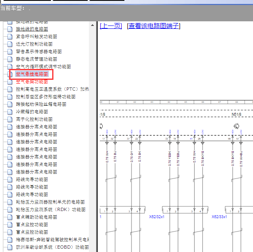The height and width of the screenshot is (252, 253).
Task: Open 控制后座区多仿形座椅功能图 entry
Action: pos(46,97)
